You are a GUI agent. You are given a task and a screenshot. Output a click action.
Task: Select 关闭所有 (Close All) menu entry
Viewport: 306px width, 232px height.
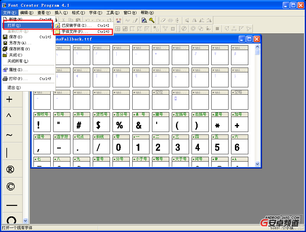pos(28,61)
